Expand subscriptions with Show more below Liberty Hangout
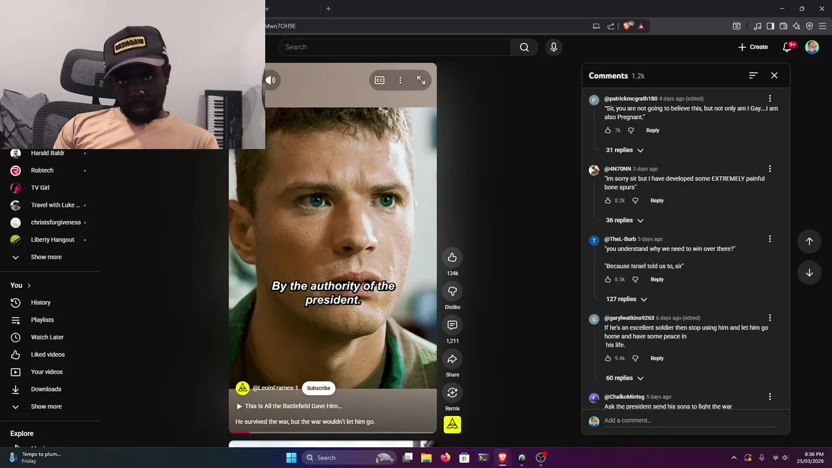This screenshot has height=468, width=832. [x=46, y=257]
